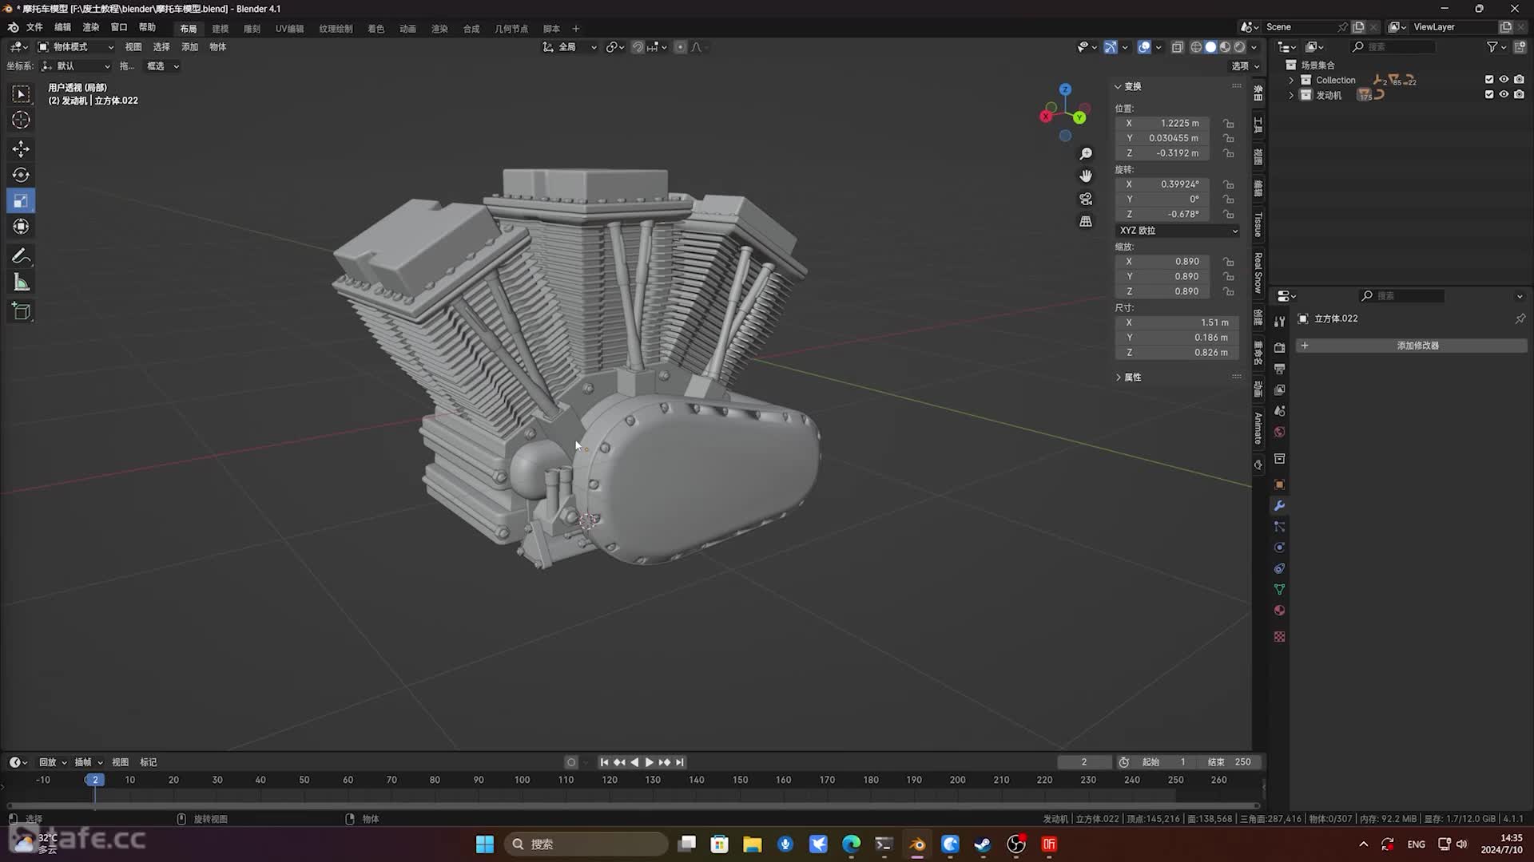Disable Collection in renders camera icon
1534x862 pixels.
tap(1519, 80)
